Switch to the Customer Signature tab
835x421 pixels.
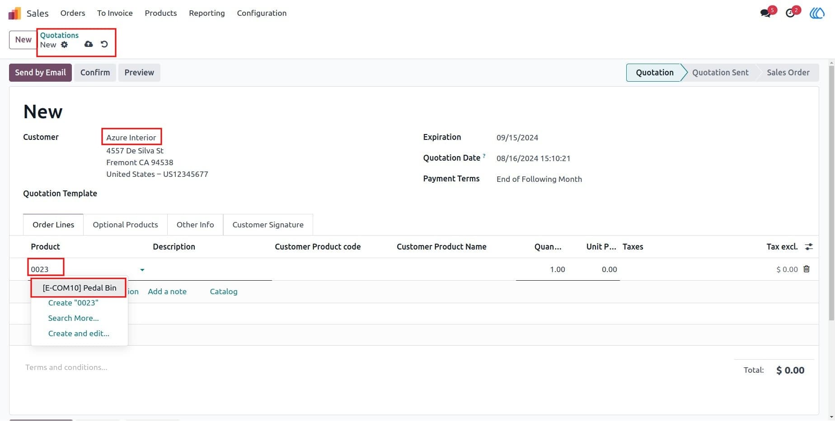click(x=268, y=225)
